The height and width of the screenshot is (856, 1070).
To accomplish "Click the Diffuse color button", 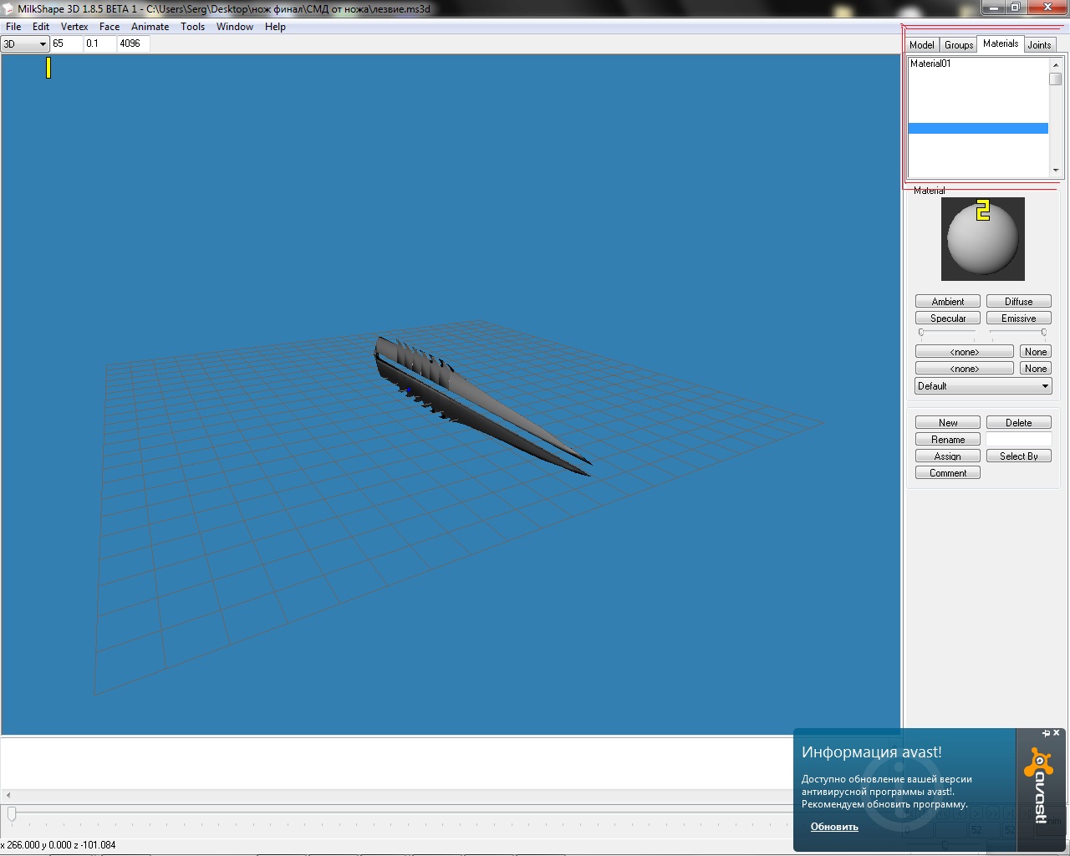I will 1018,302.
